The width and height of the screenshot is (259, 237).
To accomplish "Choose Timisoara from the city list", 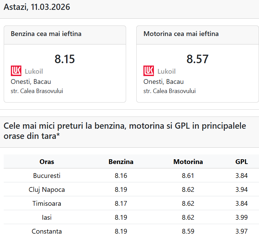I will [x=47, y=204].
